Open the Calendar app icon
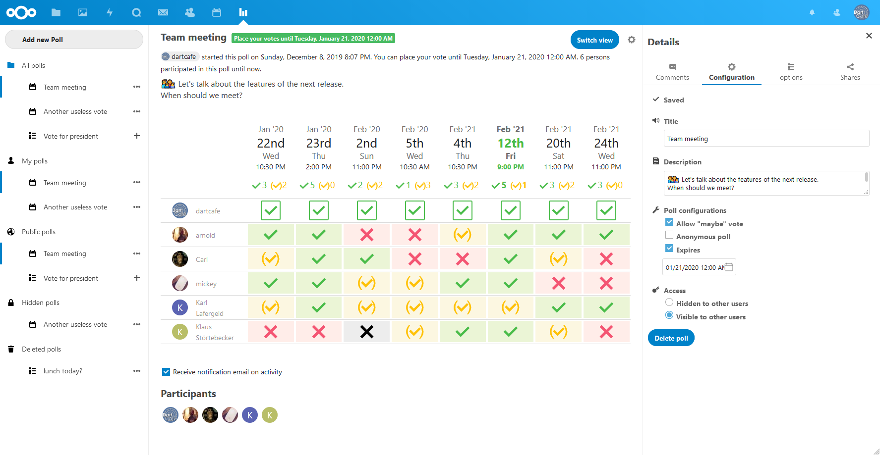Image resolution: width=880 pixels, height=455 pixels. [x=217, y=12]
